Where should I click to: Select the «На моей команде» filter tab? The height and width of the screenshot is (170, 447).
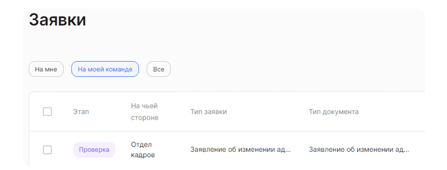(x=105, y=69)
